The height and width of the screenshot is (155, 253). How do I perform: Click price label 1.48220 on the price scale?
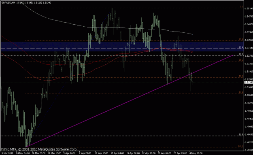[249, 142]
